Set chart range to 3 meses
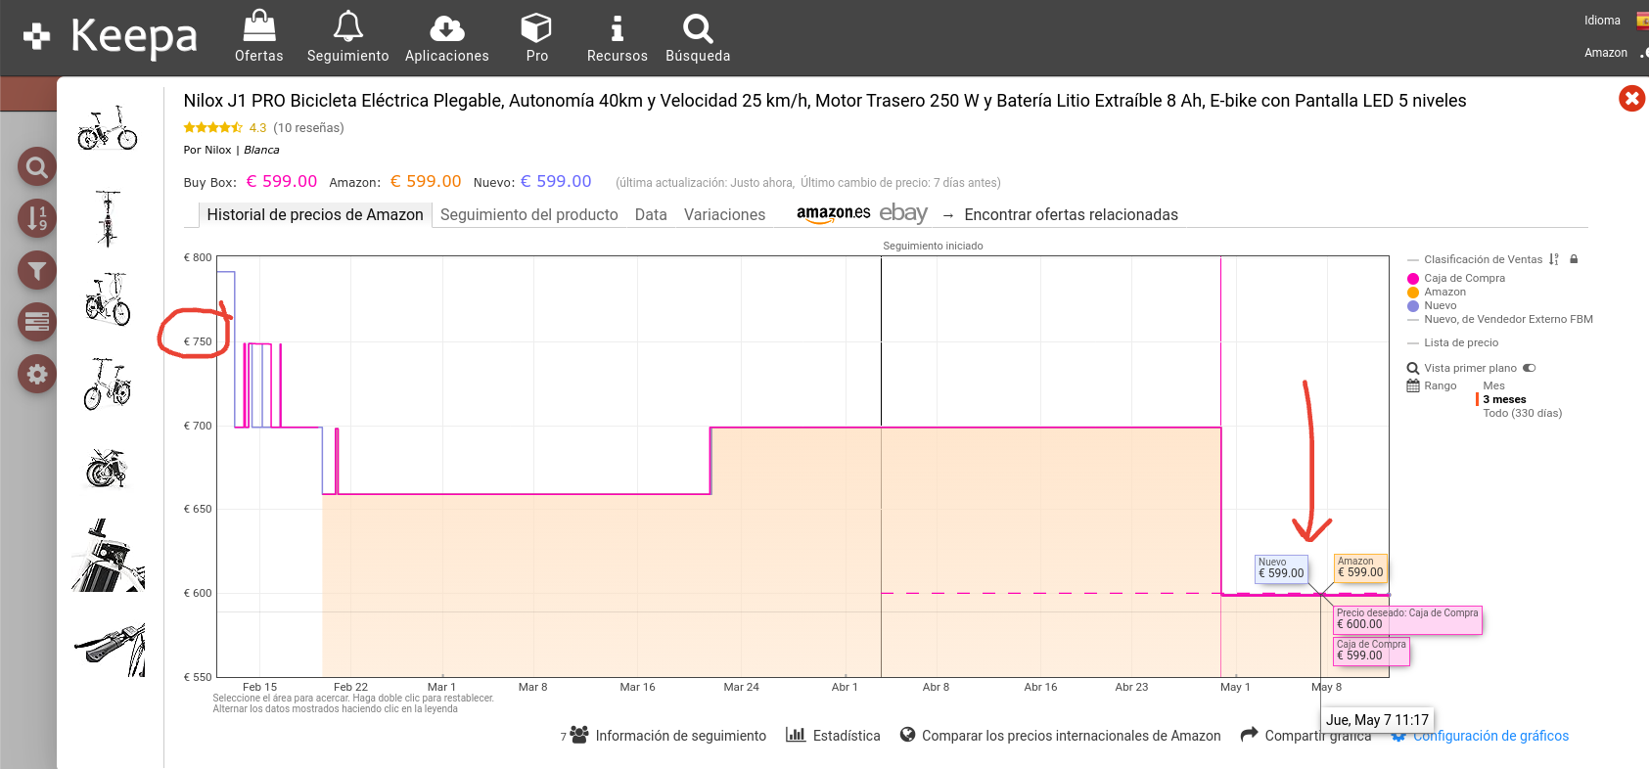Screen dimensions: 1649x769 click(1504, 400)
